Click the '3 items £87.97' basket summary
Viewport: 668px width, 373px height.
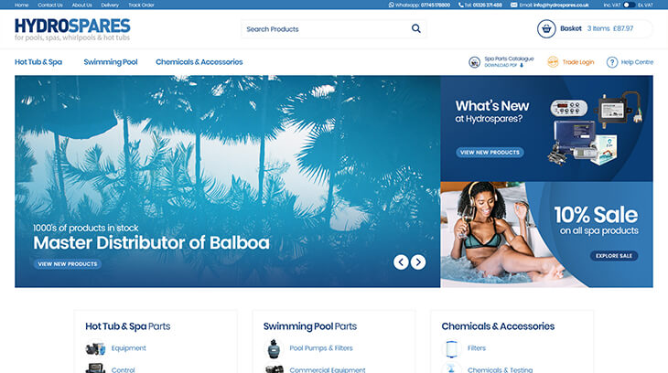click(x=610, y=28)
